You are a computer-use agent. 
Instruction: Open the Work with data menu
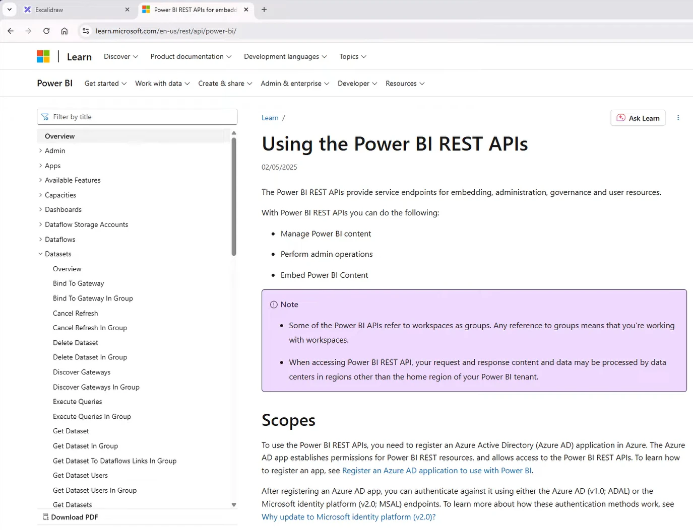162,84
